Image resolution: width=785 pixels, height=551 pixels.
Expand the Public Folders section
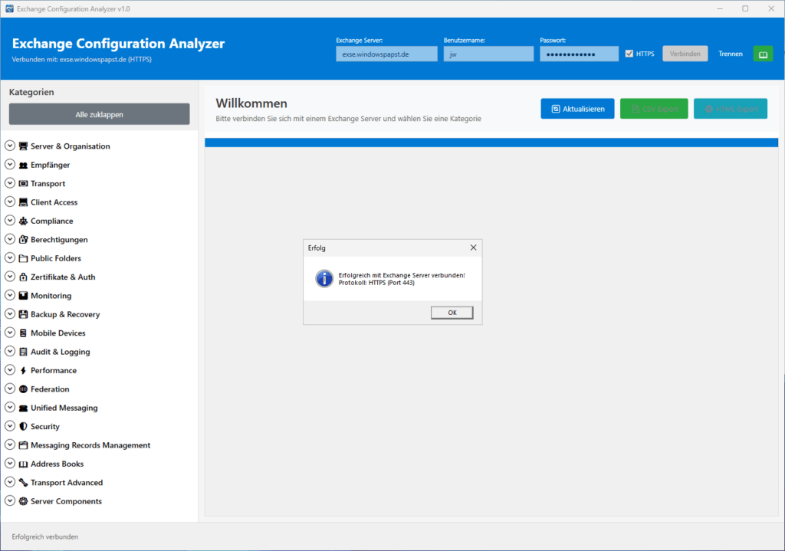(x=10, y=258)
